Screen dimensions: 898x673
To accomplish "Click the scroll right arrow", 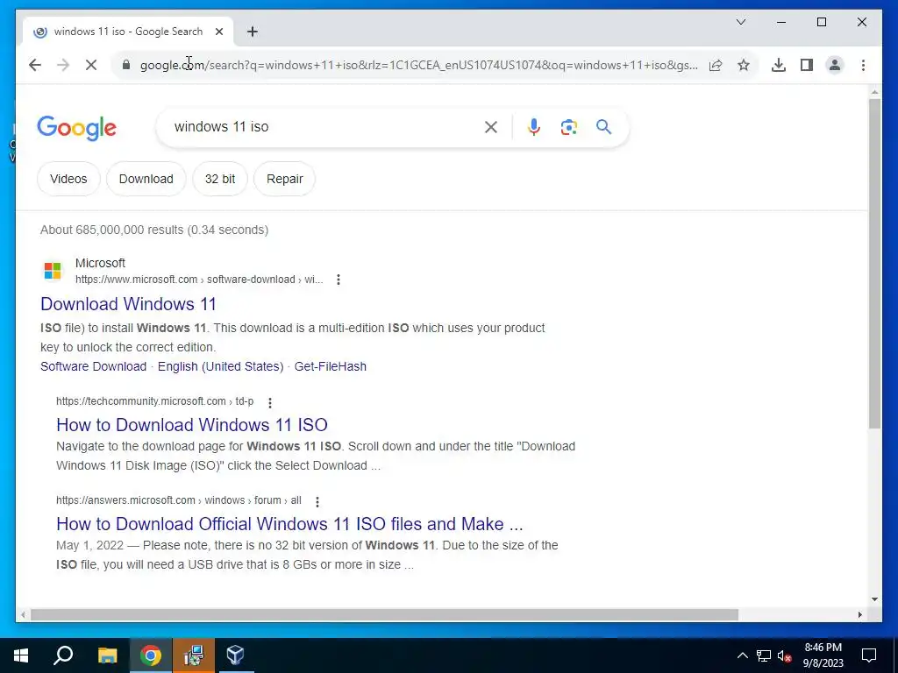I will click(859, 614).
